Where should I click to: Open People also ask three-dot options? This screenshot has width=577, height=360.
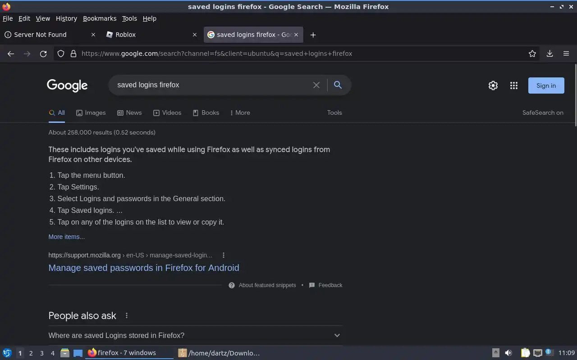(x=127, y=316)
